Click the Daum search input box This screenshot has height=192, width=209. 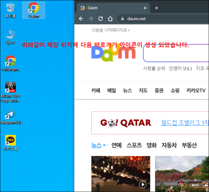[176, 53]
